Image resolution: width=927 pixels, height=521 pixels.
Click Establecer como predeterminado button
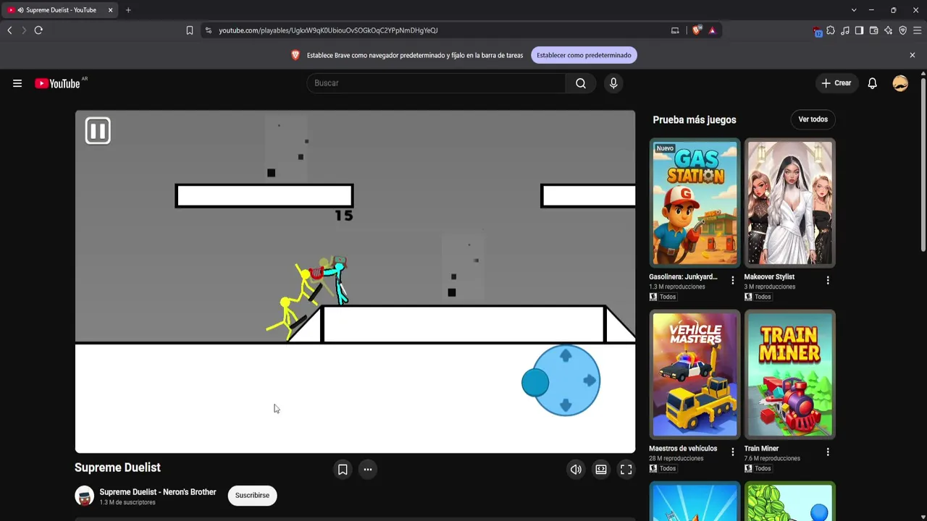pyautogui.click(x=584, y=55)
